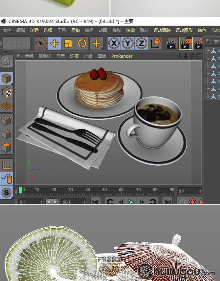Screen dimensions: 220x281
Task: Select the Rotate tool
Action: click(82, 44)
